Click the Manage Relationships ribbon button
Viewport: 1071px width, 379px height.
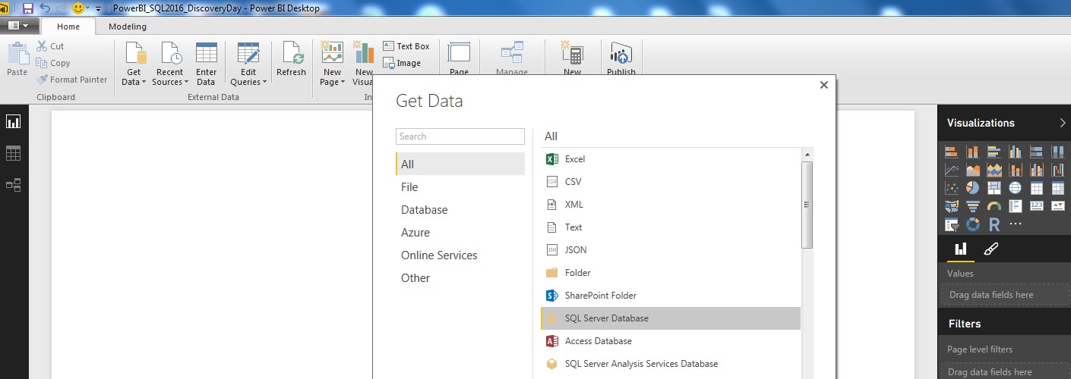pyautogui.click(x=512, y=59)
